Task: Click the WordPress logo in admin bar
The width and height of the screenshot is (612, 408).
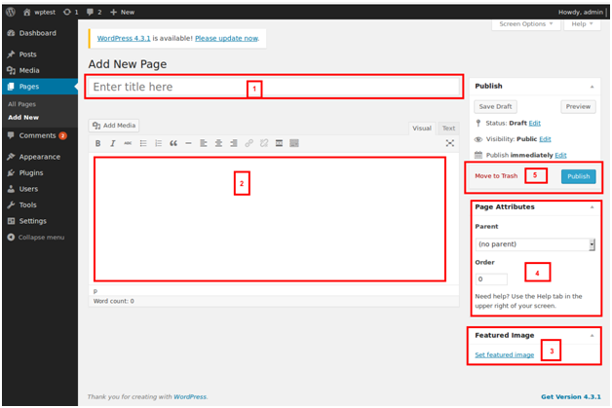Action: click(11, 12)
